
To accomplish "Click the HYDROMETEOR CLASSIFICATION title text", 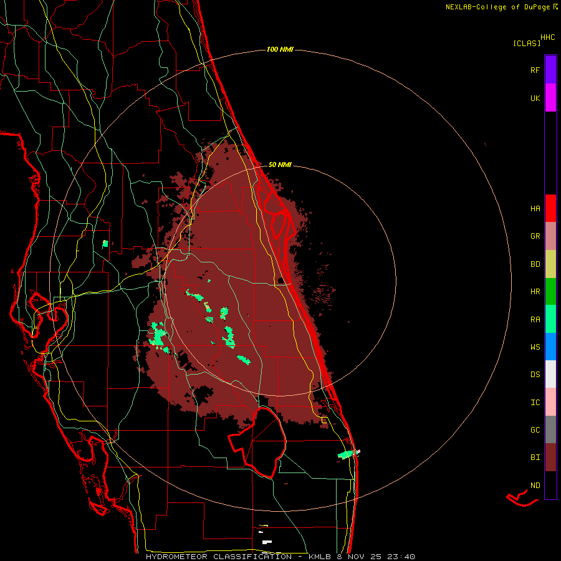I will click(219, 557).
